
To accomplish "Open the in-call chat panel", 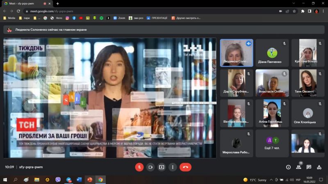I will (x=309, y=167).
